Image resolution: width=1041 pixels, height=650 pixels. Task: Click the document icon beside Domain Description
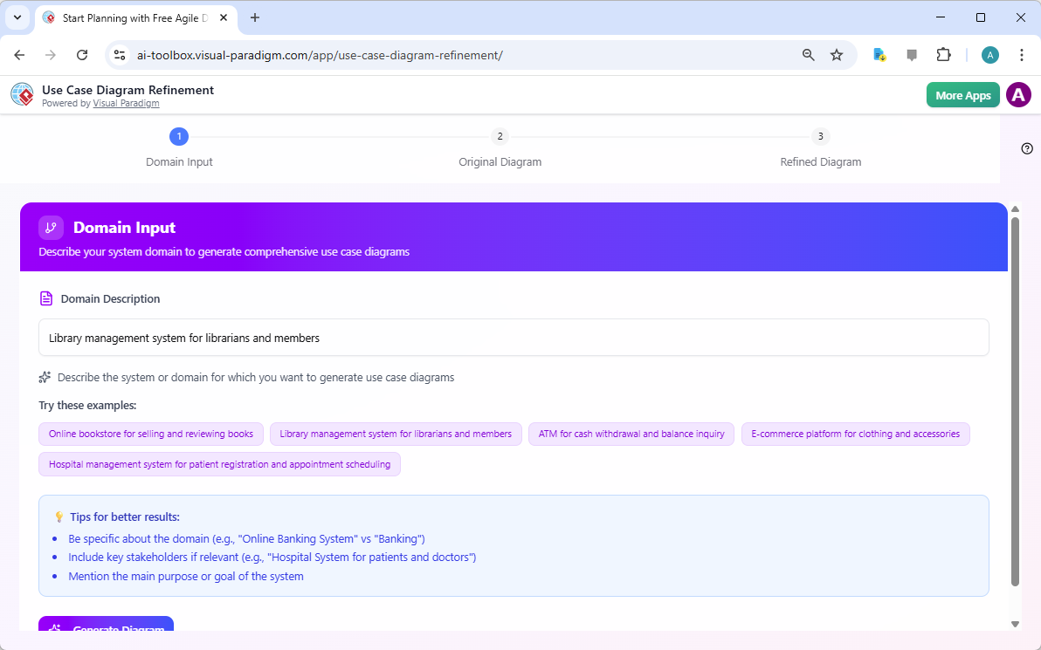click(45, 298)
